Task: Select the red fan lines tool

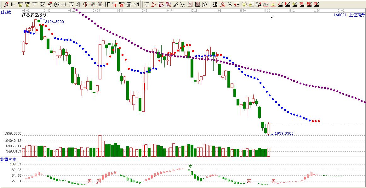Action: [x=154, y=4]
